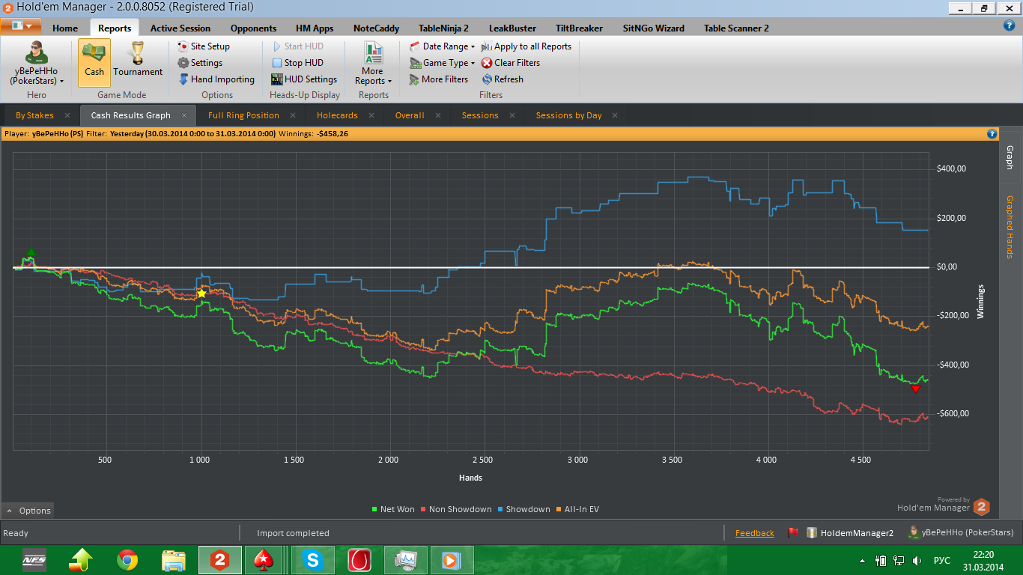
Task: Switch to Overall report tab
Action: (410, 115)
